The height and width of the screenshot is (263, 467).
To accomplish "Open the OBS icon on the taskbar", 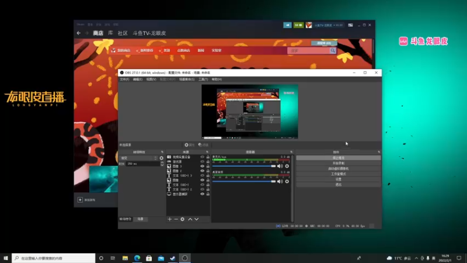I will [184, 258].
